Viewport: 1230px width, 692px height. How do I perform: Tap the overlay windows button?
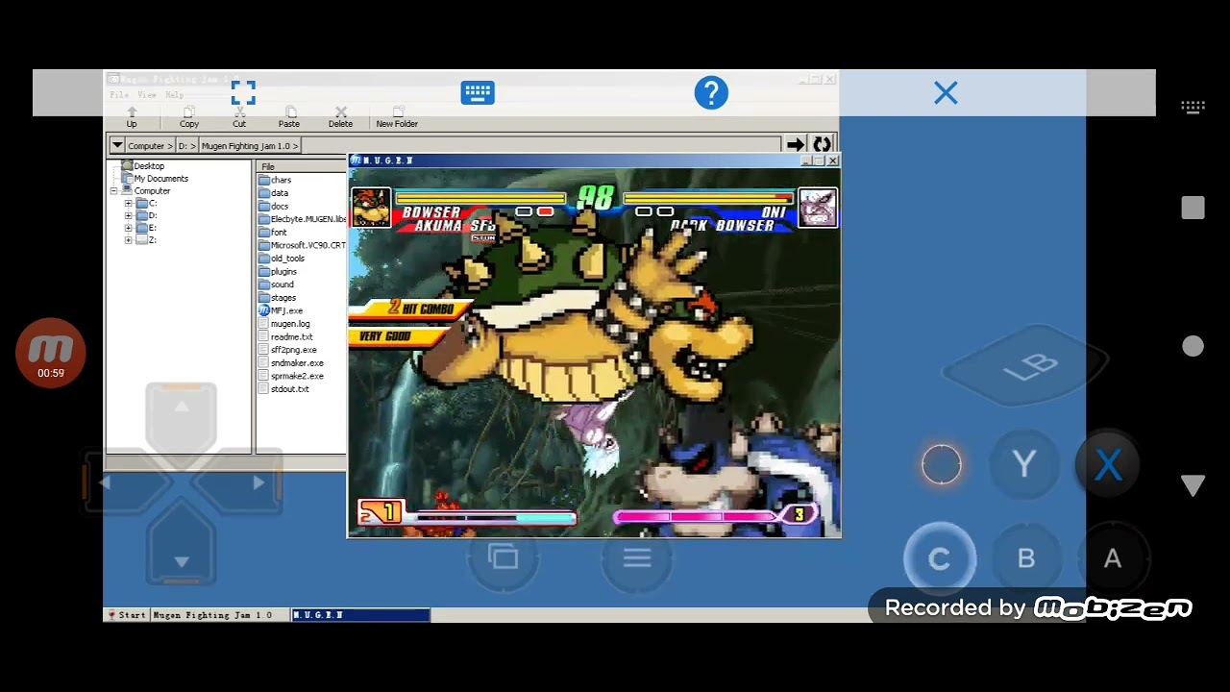[504, 557]
